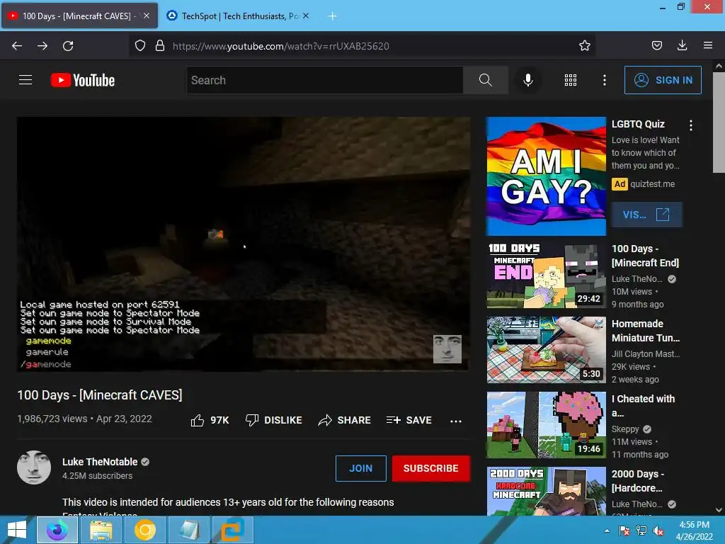
Task: Focus the YouTube search field
Action: pyautogui.click(x=325, y=80)
